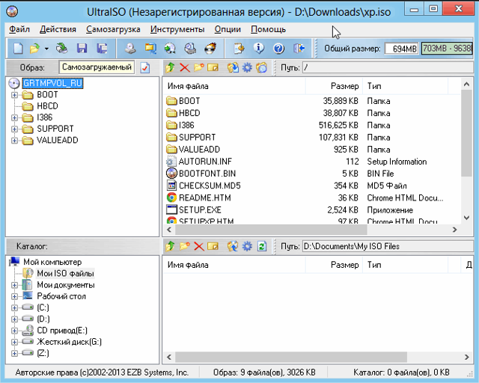Sort upper file list by Тип column
Screen dimensions: 479x383
coord(405,86)
